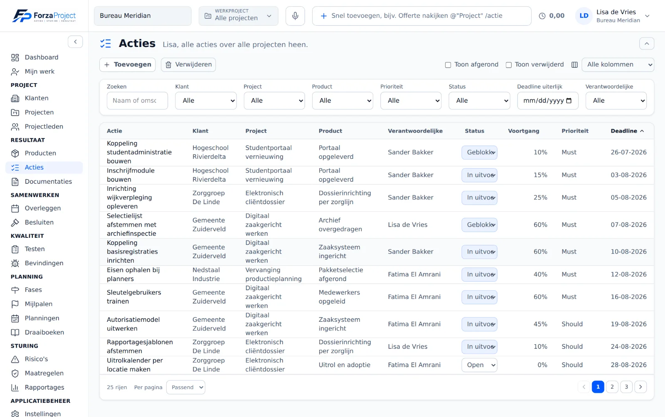665x417 pixels.
Task: Enable the Toon verwijderd checkbox
Action: pos(508,65)
